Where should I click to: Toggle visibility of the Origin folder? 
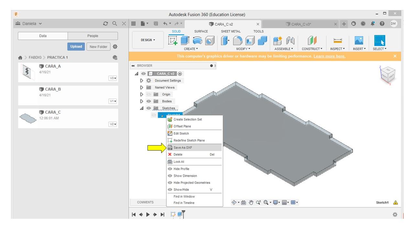[x=149, y=94]
